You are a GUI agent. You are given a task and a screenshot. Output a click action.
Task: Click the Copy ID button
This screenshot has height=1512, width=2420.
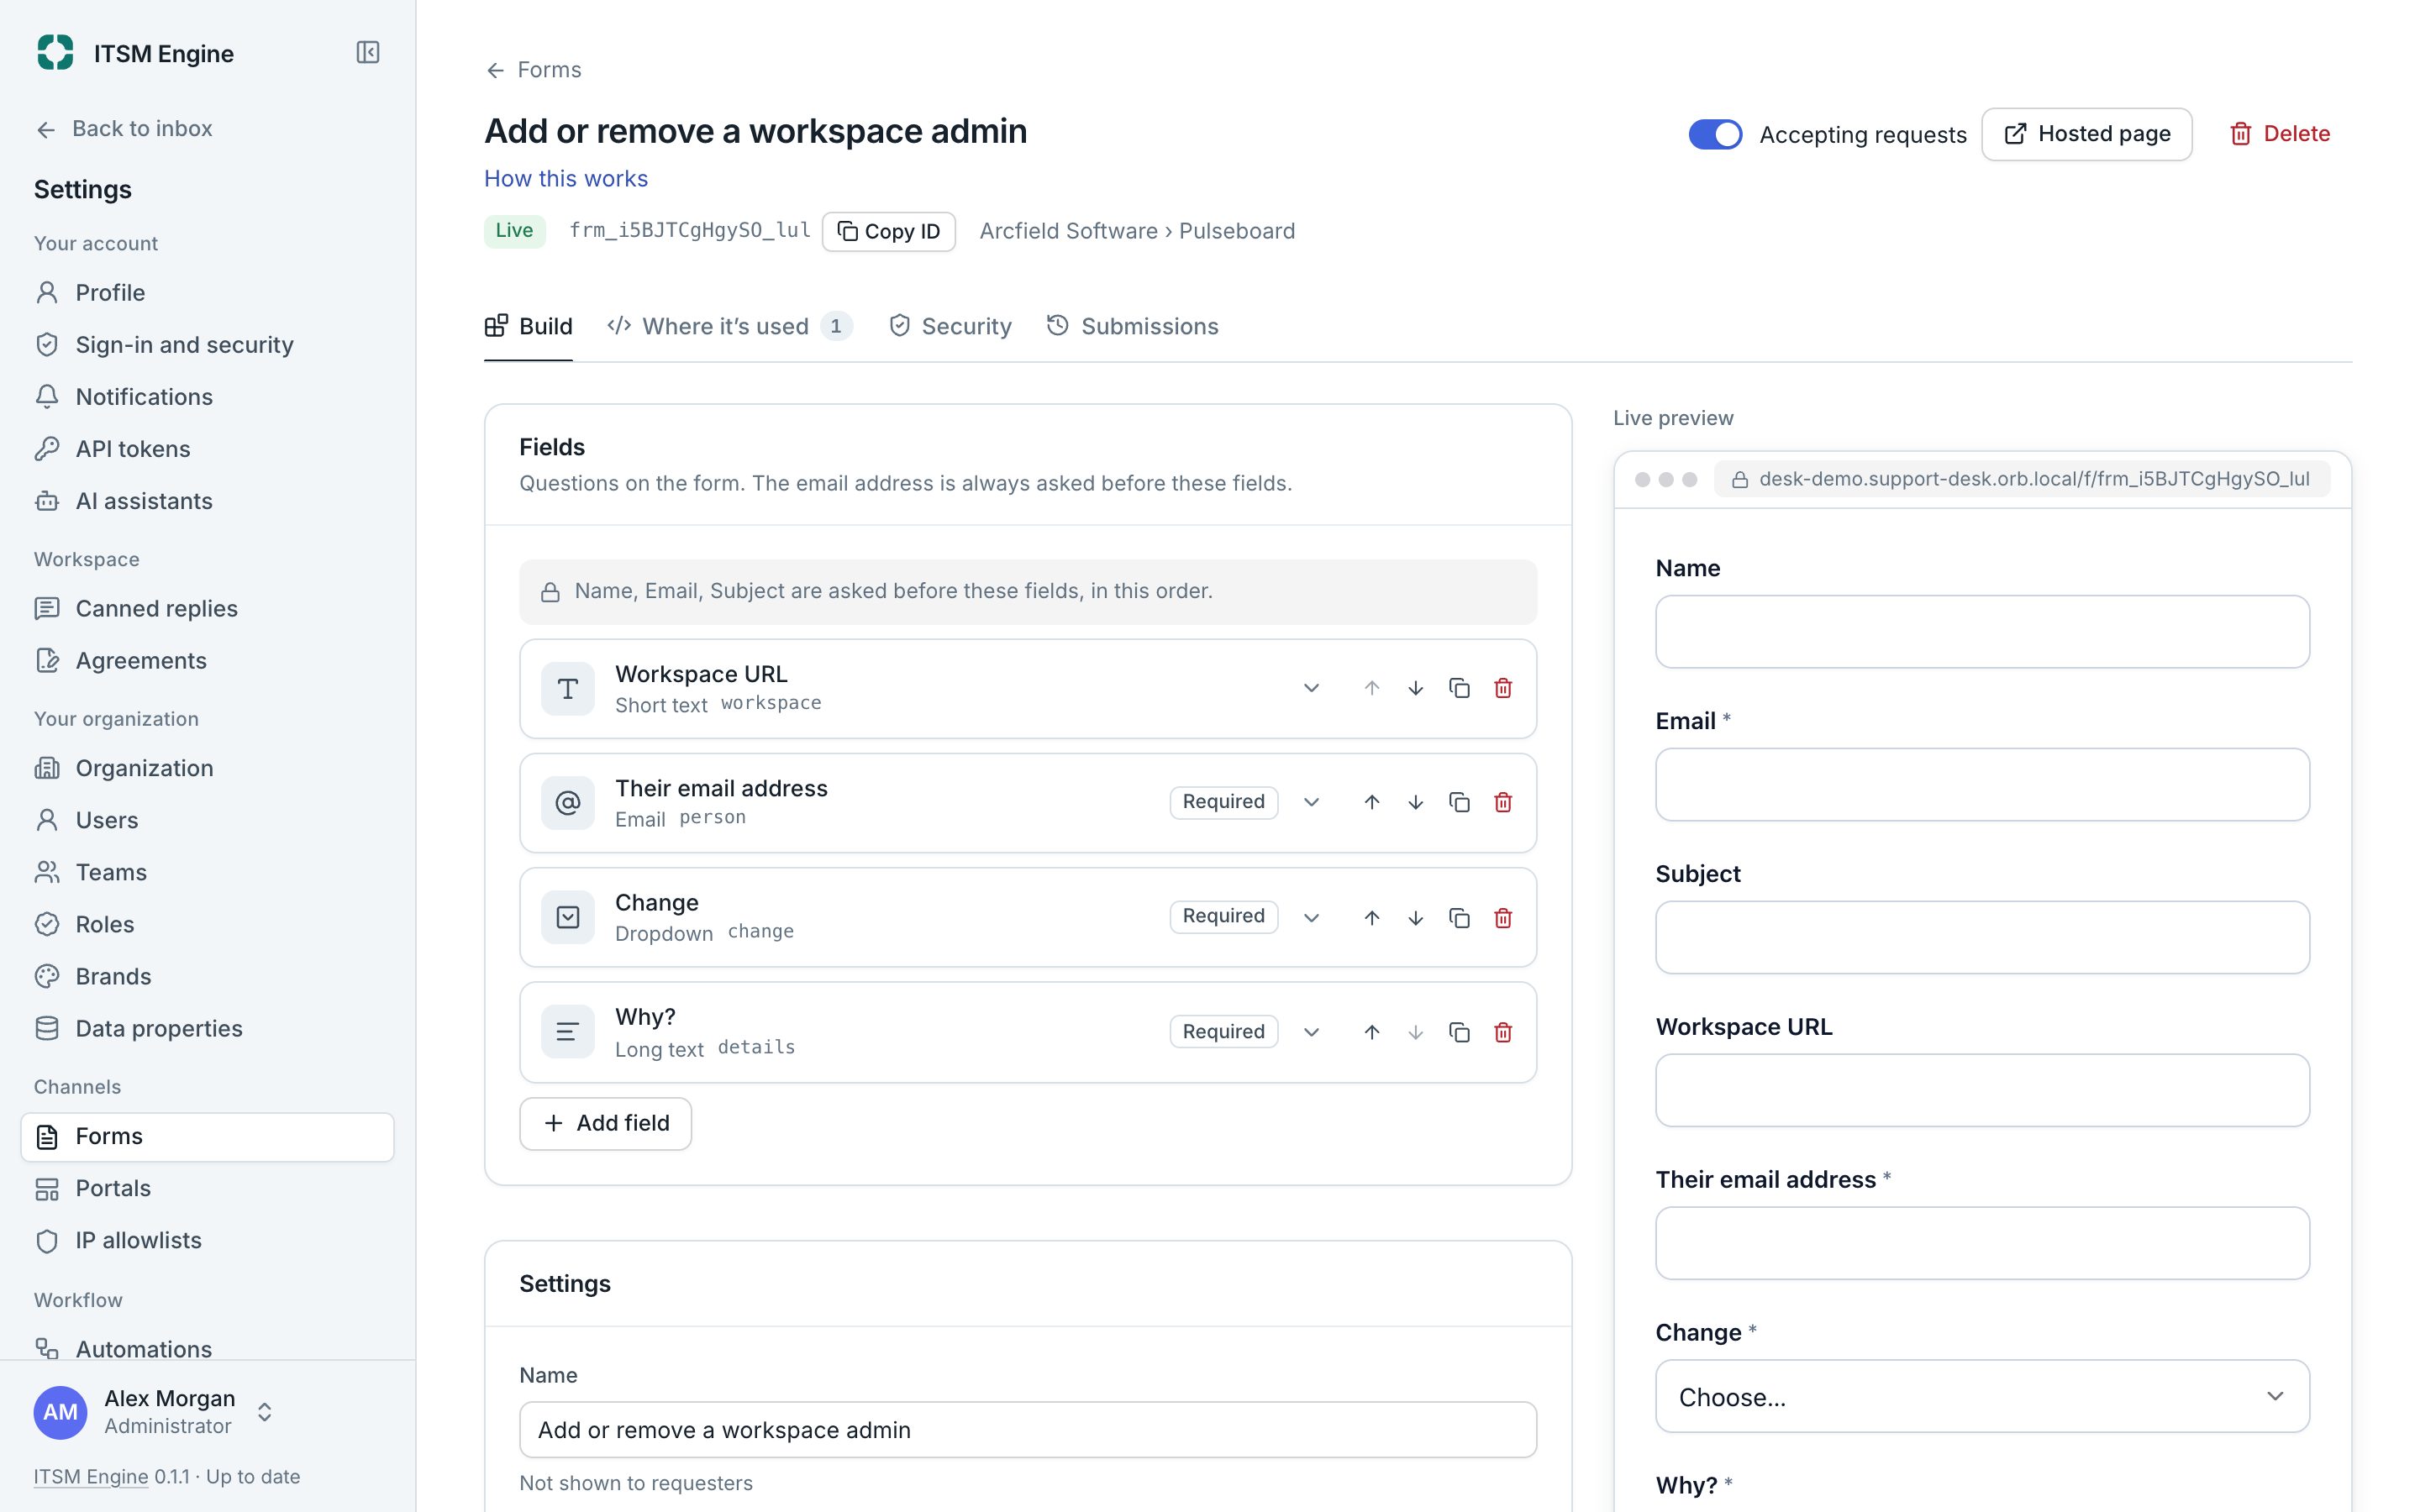888,231
